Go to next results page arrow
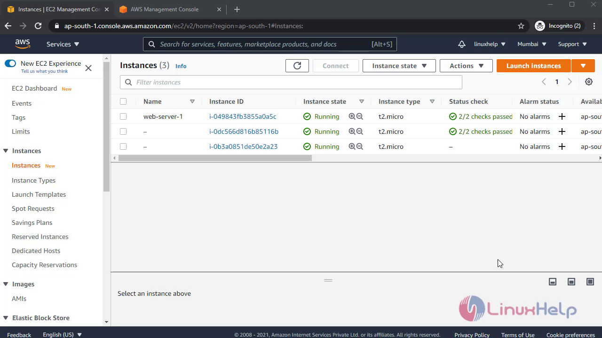 [x=570, y=82]
